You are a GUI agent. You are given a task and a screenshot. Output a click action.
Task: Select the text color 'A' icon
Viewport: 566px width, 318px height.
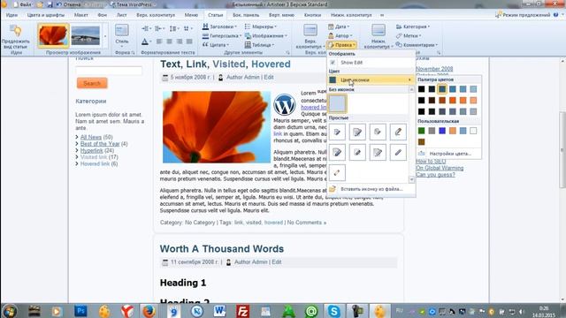(145, 42)
